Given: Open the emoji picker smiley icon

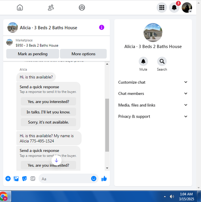Looking at the screenshot, I should click(93, 179).
